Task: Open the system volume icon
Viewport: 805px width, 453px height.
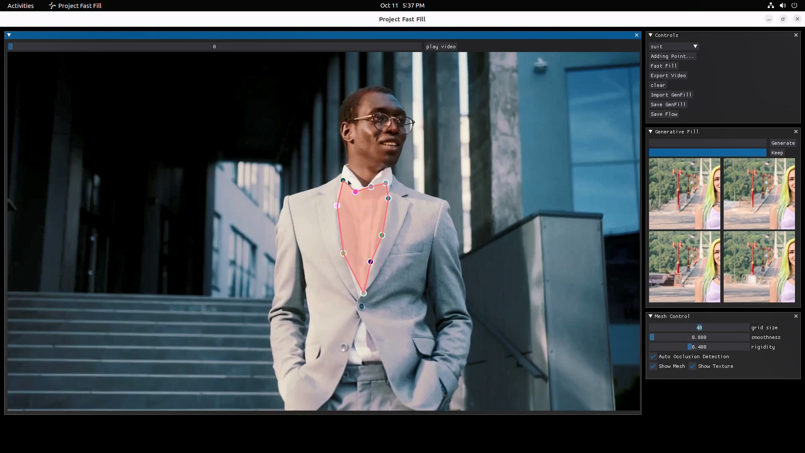Action: [x=782, y=5]
